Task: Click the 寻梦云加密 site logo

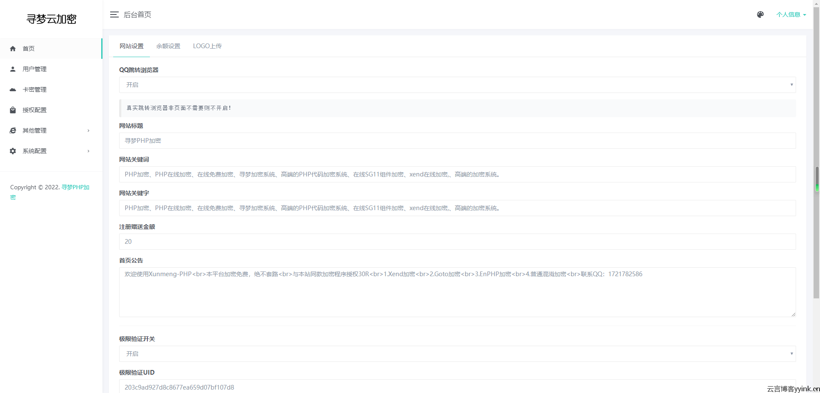Action: 51,19
